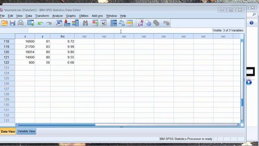Click the Open data document folder icon

tap(4, 23)
